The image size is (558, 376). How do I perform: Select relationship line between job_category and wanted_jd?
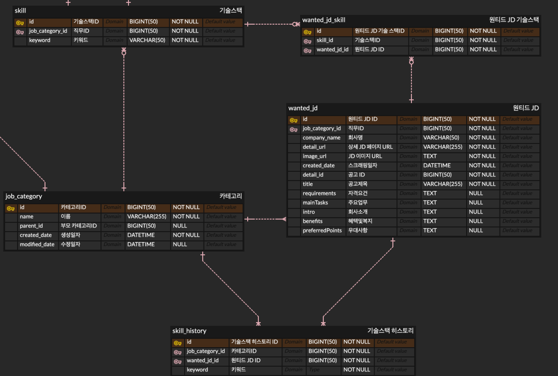click(265, 219)
